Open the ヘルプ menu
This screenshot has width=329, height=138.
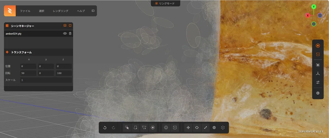pos(81,11)
